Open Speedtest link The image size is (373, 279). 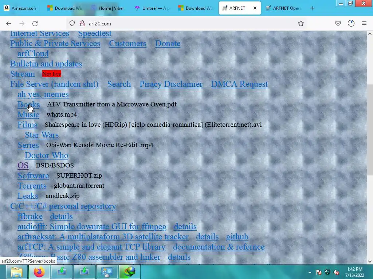95,33
